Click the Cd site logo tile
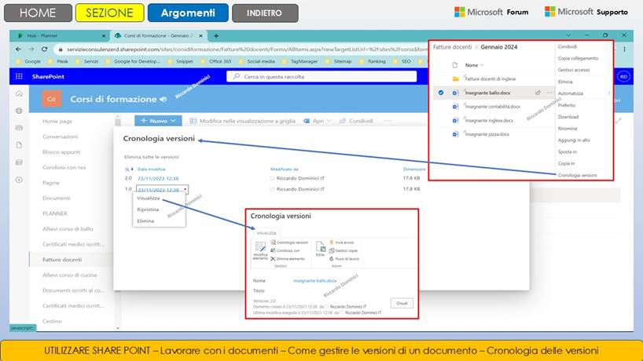The height and width of the screenshot is (361, 643). [x=51, y=99]
